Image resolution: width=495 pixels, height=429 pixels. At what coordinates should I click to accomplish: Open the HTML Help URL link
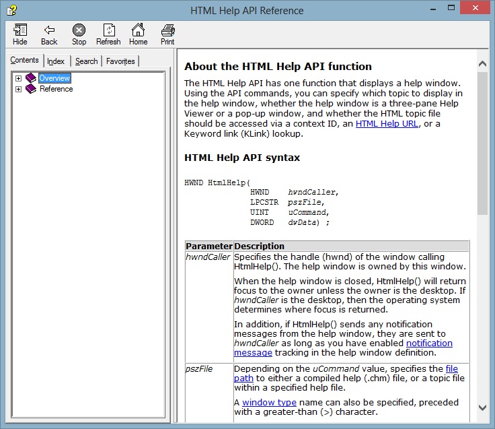click(x=387, y=124)
